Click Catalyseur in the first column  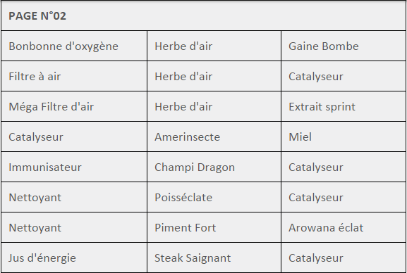[x=74, y=136]
